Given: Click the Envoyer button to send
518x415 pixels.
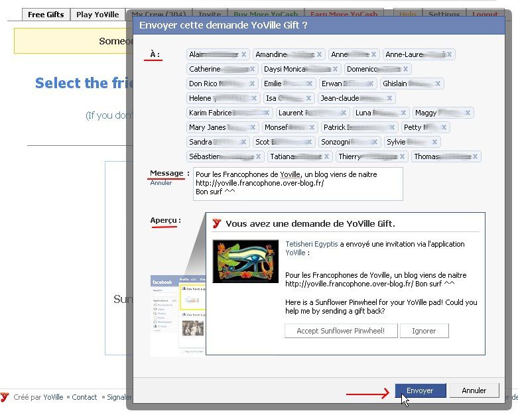Looking at the screenshot, I should point(421,390).
